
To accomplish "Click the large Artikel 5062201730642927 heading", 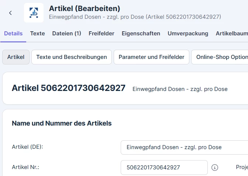I will tap(69, 88).
